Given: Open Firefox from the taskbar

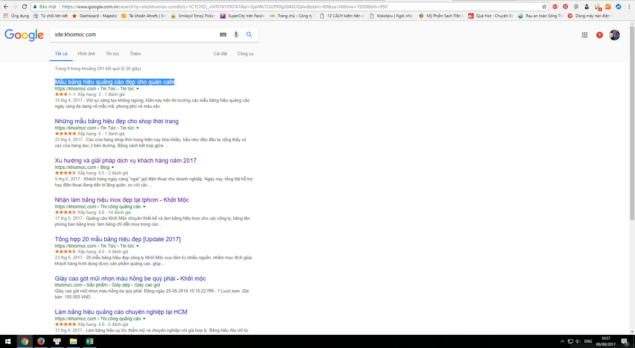Looking at the screenshot, I should pos(41,342).
